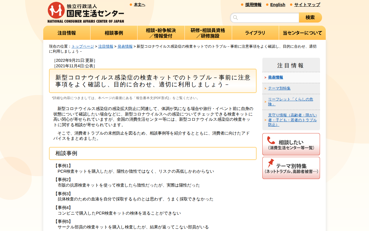Click the text about PCR検査キットを購入したが
Image resolution: width=369 pixels, height=231 pixels.
click(x=136, y=171)
